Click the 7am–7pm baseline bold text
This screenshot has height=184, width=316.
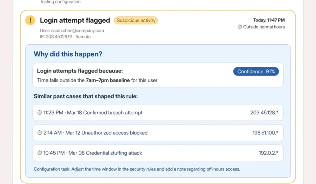(x=108, y=80)
